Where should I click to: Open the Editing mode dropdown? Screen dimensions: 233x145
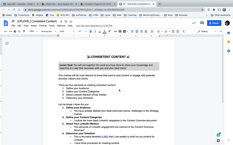[207, 31]
